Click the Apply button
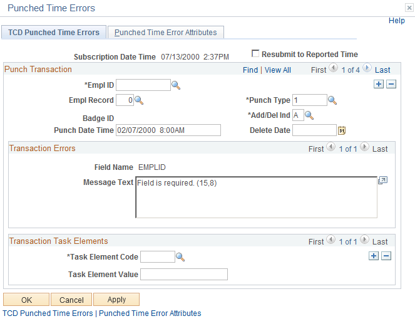 [x=116, y=300]
